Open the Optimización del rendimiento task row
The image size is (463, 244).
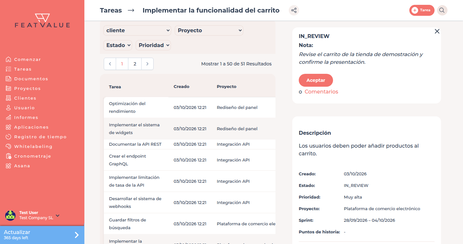pos(189,107)
